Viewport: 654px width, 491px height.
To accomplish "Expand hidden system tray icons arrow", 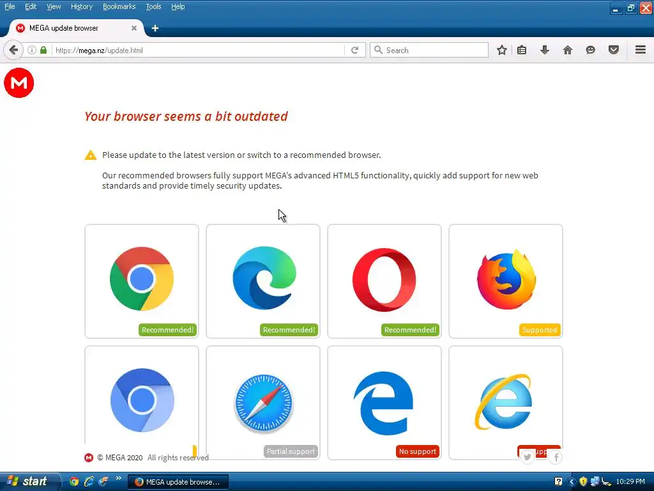I will pos(572,482).
